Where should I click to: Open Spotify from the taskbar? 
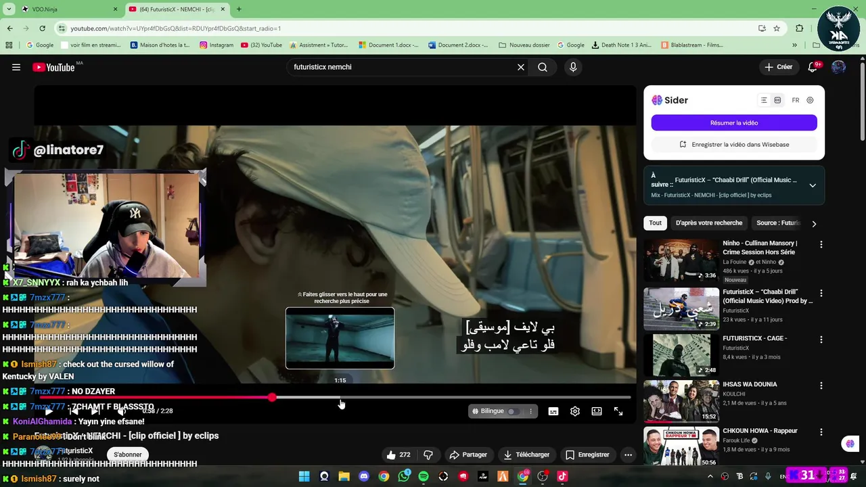click(424, 476)
